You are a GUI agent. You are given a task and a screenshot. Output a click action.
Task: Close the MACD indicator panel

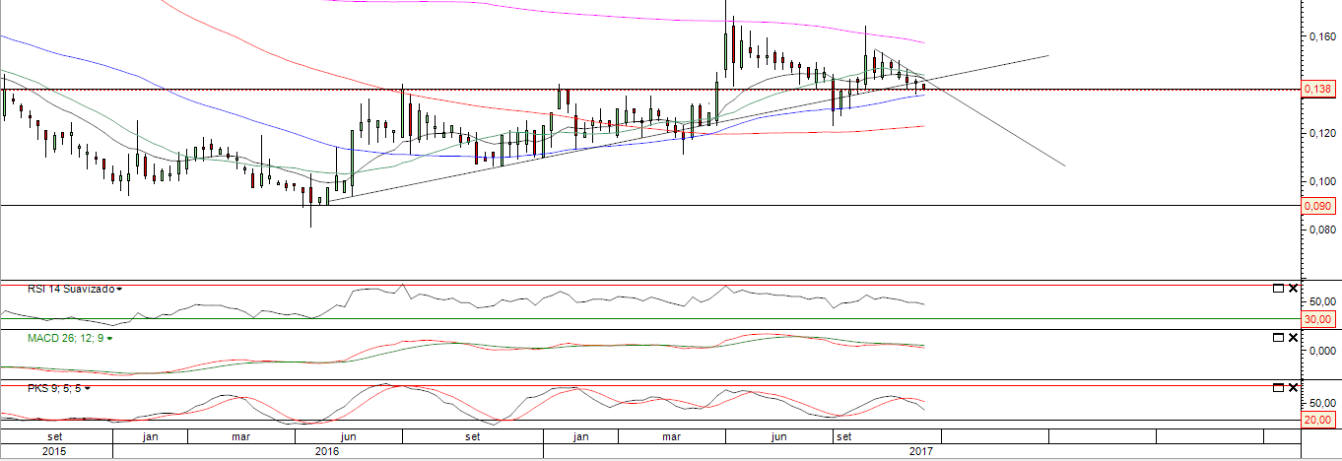click(1293, 338)
